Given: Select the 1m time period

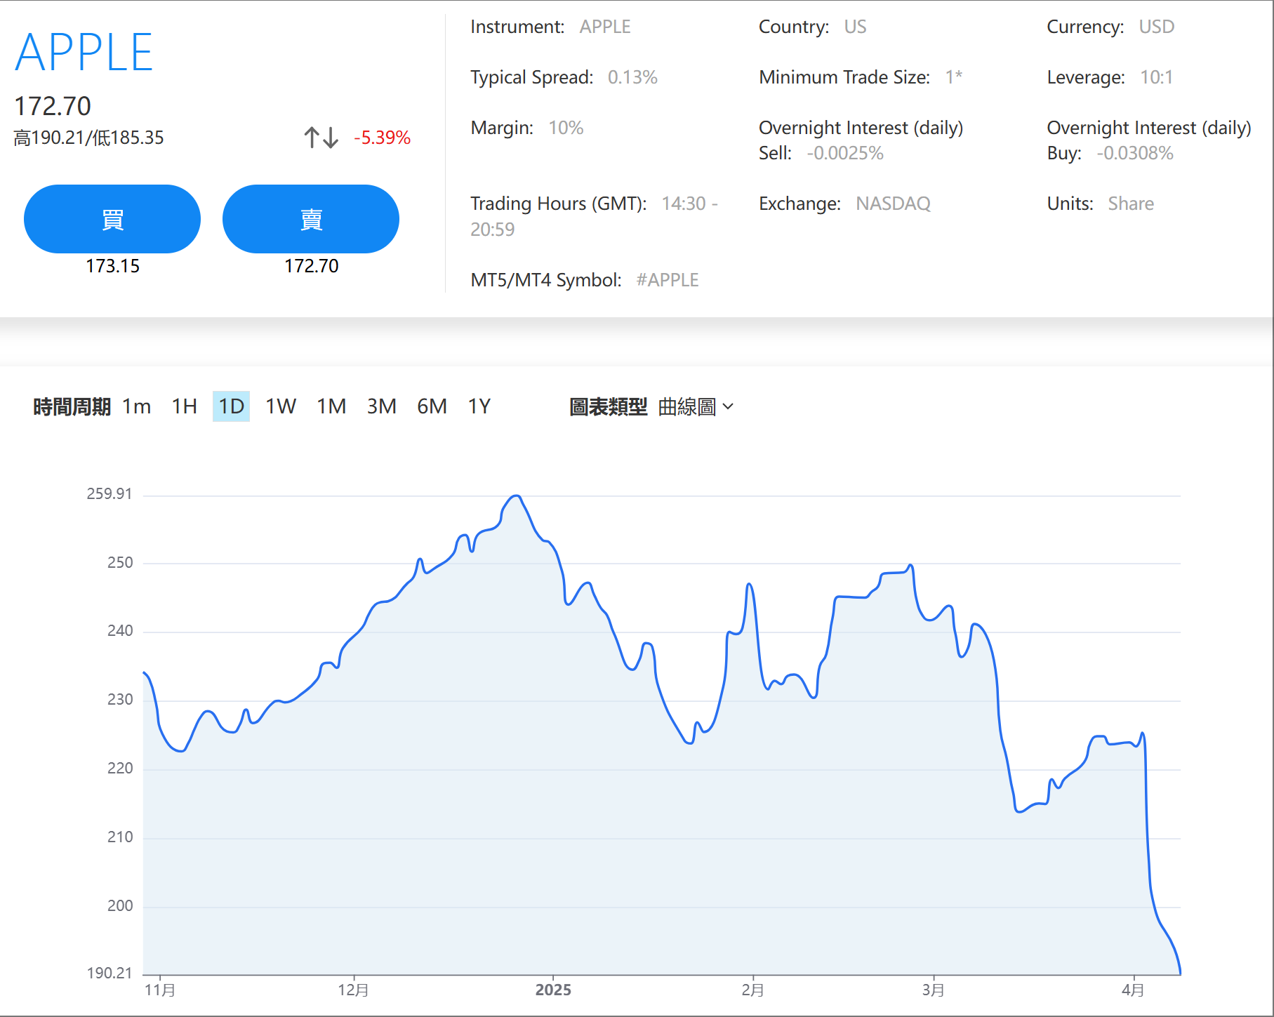Looking at the screenshot, I should coord(137,406).
